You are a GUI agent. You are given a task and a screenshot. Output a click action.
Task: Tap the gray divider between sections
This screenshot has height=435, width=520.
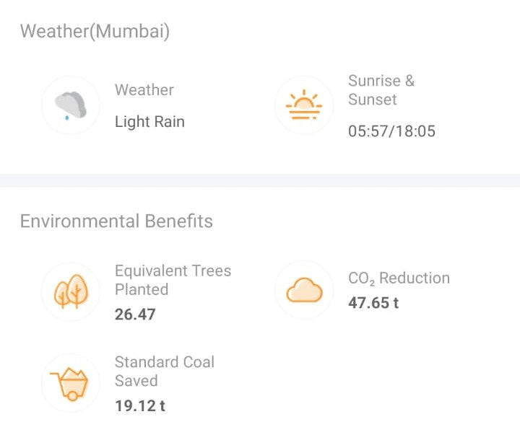point(260,180)
